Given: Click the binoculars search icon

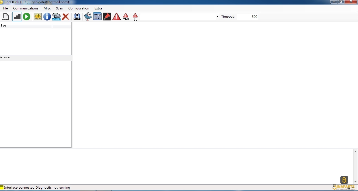Looking at the screenshot, I should (77, 17).
